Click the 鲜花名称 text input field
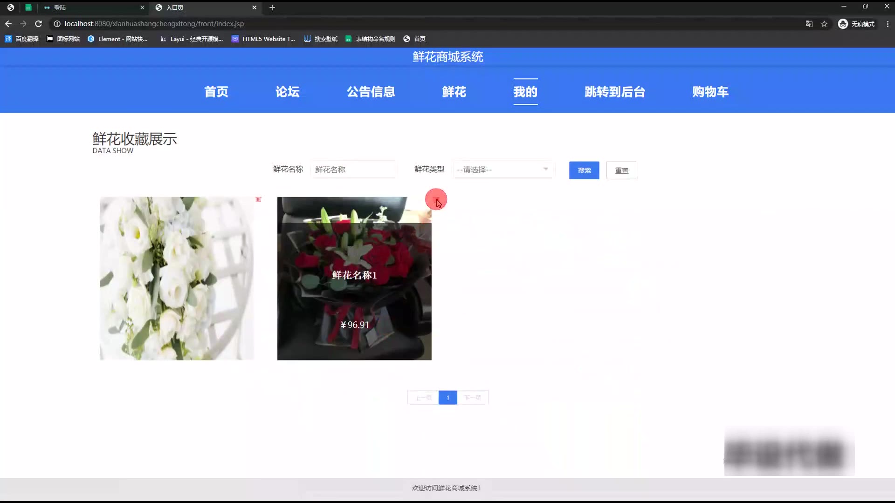 [x=353, y=170]
